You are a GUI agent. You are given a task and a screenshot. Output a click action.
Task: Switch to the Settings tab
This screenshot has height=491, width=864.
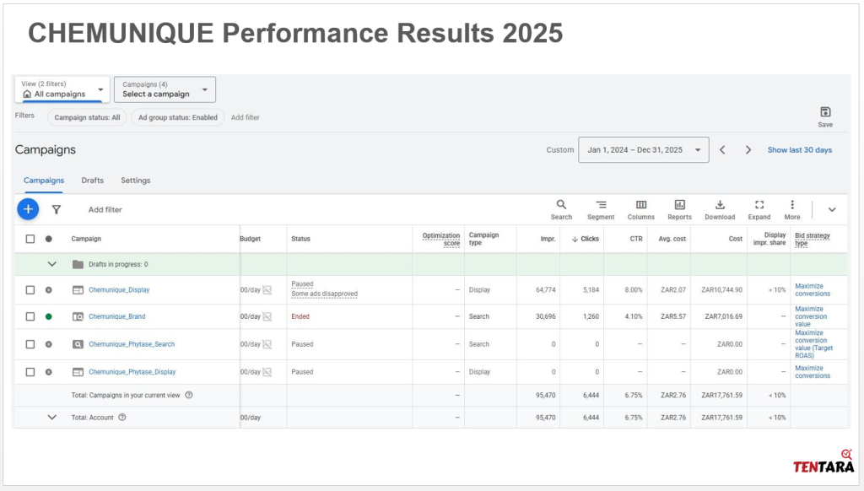click(x=135, y=181)
